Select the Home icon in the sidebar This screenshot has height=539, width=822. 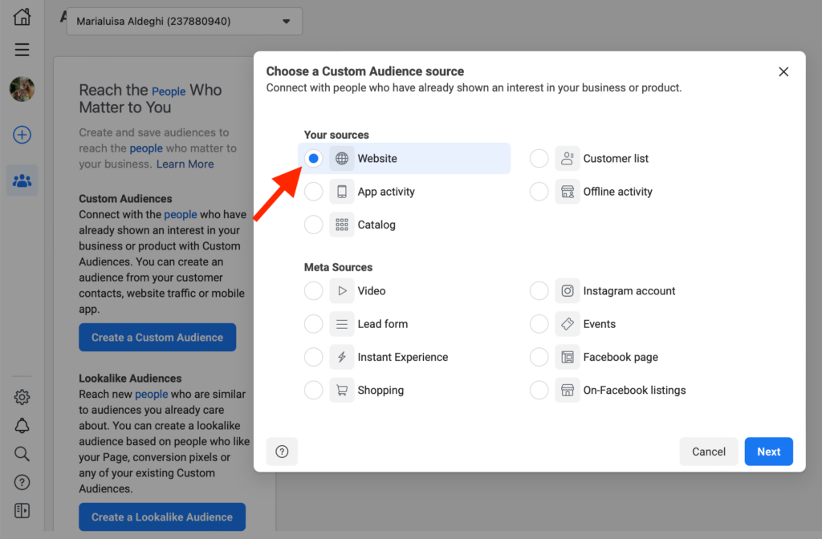click(22, 16)
